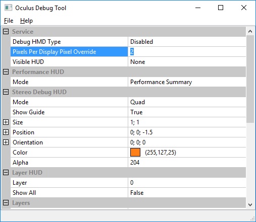Click the Alpha value 204
Screen dimensions: 256x222
click(135, 163)
